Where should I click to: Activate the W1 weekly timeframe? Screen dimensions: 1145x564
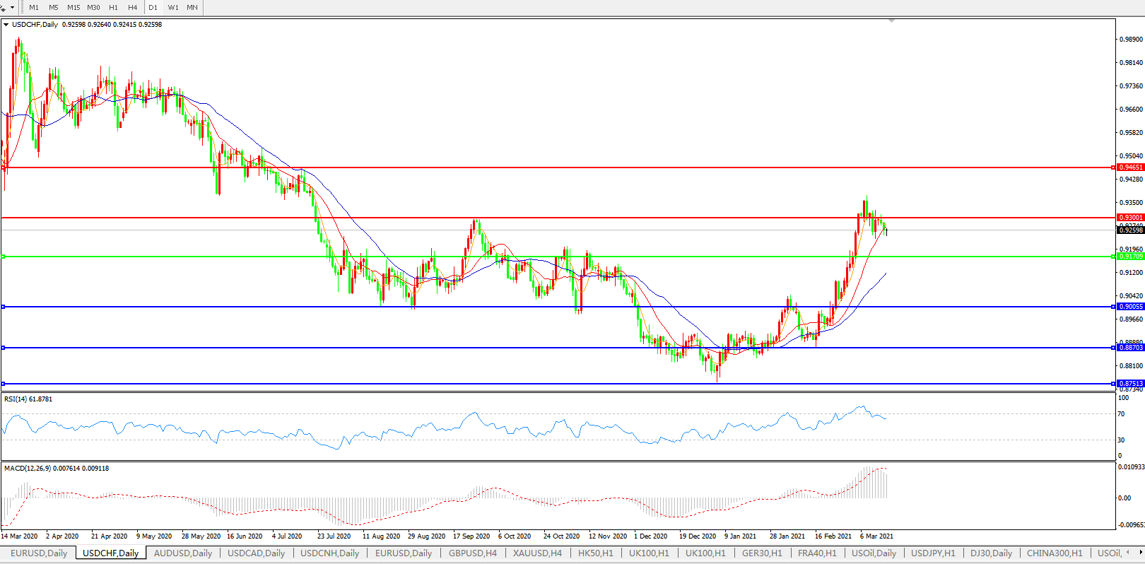coord(173,7)
